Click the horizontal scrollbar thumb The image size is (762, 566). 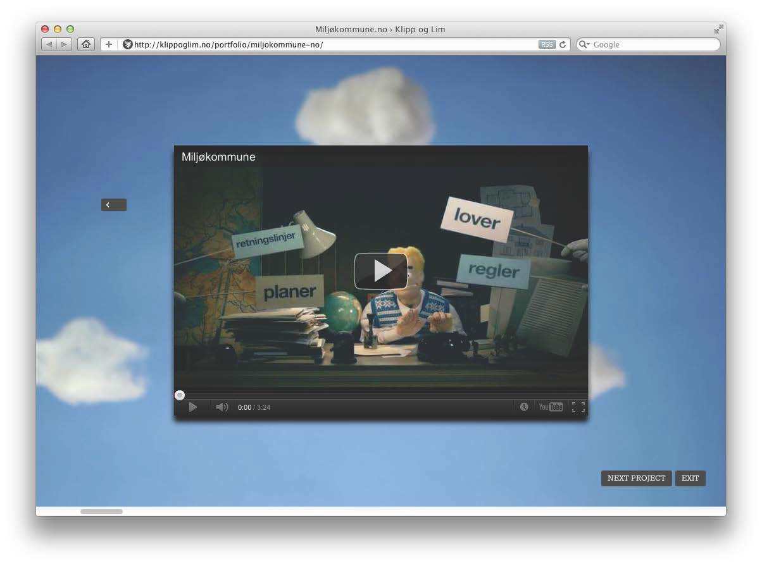[x=101, y=511]
